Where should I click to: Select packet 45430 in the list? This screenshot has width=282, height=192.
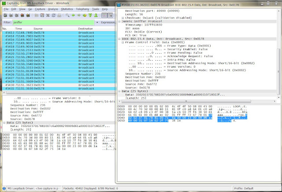(59, 85)
